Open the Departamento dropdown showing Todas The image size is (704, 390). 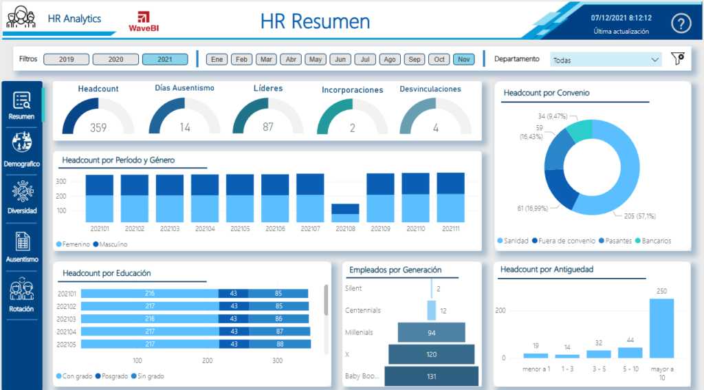point(606,60)
